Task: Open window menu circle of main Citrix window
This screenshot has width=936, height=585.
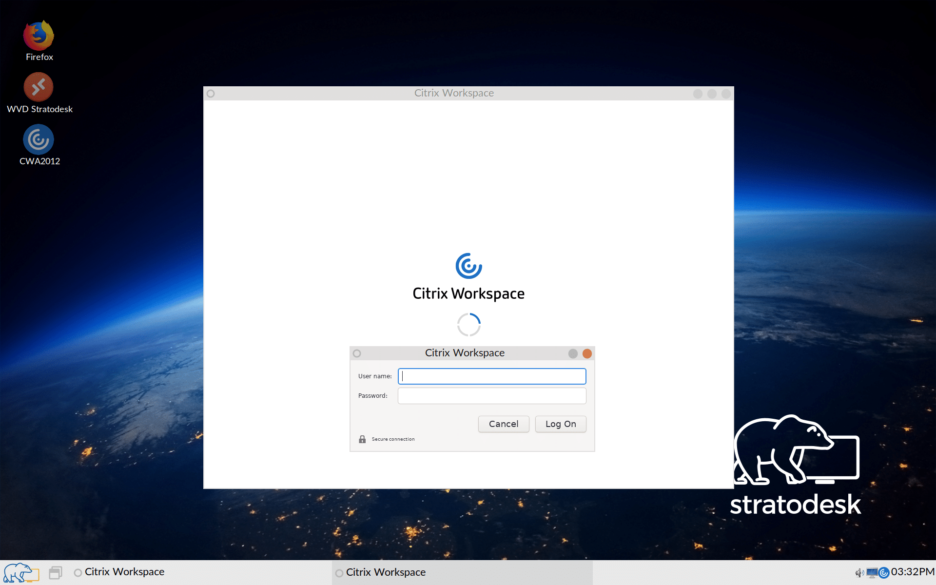Action: coord(211,94)
